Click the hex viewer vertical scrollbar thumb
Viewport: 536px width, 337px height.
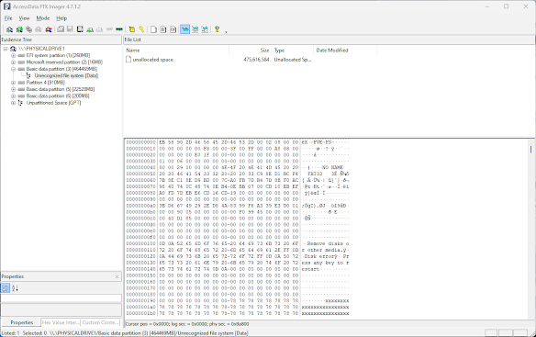click(530, 150)
